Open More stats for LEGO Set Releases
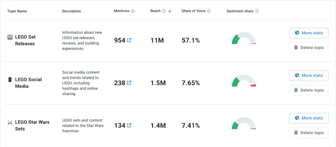The width and height of the screenshot is (336, 147). click(309, 33)
